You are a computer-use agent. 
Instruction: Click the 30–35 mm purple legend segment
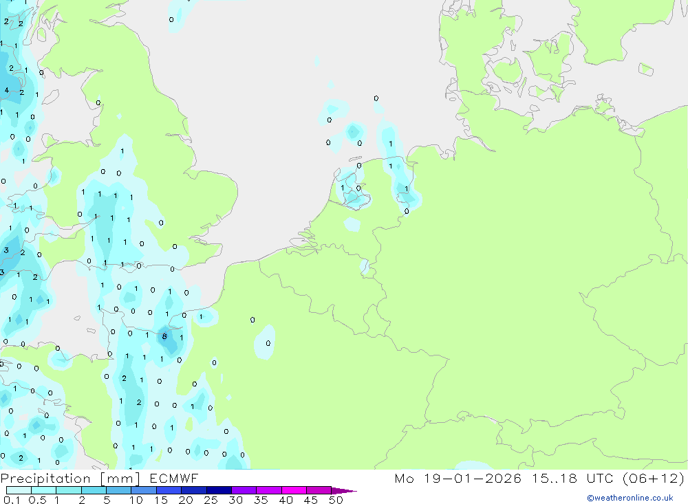click(x=244, y=490)
